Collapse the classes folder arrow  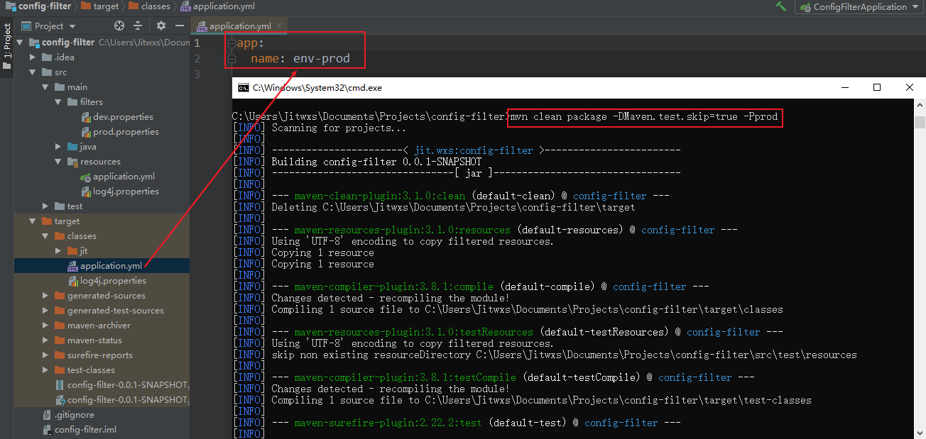45,236
